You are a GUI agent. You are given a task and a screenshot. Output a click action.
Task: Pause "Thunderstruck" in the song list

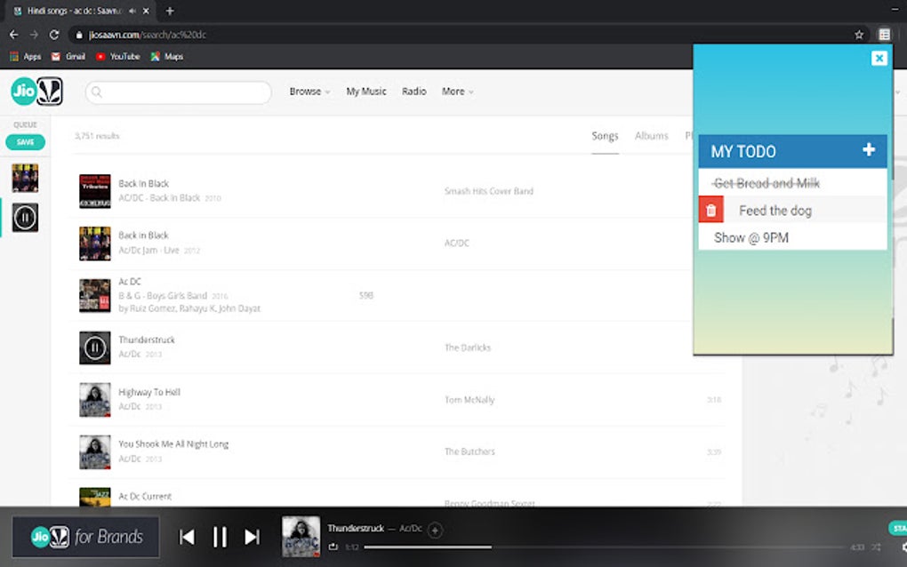tap(94, 347)
